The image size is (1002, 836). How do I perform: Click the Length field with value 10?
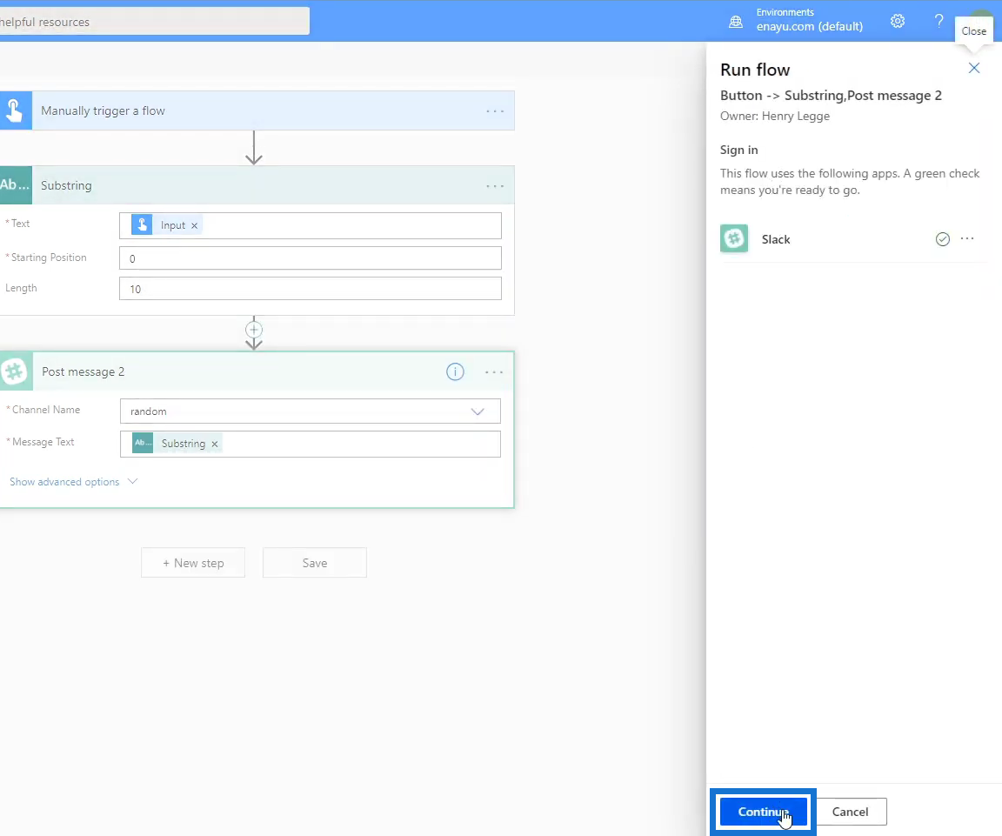310,289
